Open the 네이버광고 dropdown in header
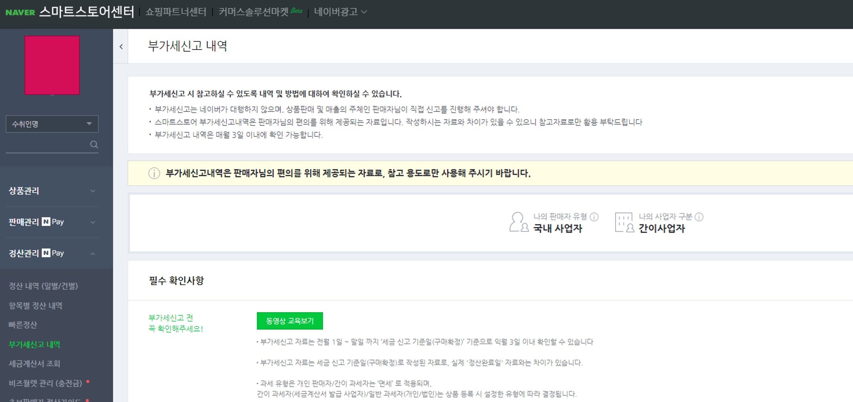Screen dimensions: 853x402 click(x=340, y=12)
